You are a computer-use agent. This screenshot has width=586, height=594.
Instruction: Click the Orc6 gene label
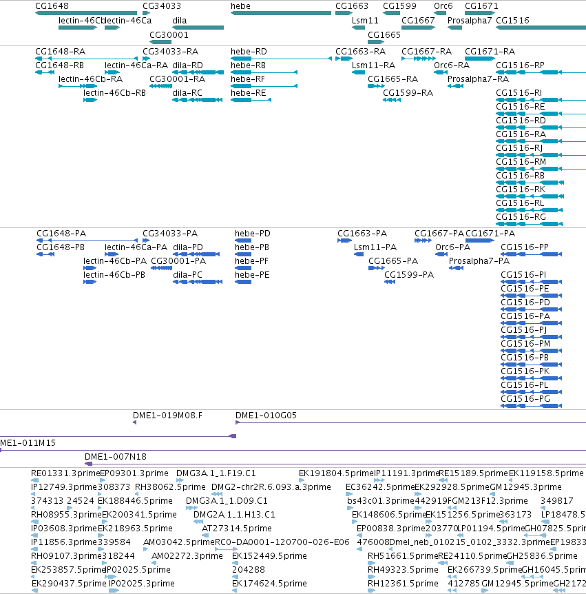443,6
